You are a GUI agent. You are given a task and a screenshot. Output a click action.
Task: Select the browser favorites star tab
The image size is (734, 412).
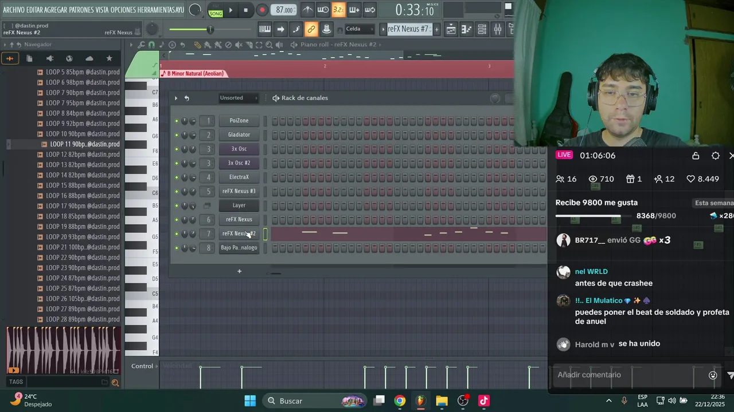(x=109, y=58)
